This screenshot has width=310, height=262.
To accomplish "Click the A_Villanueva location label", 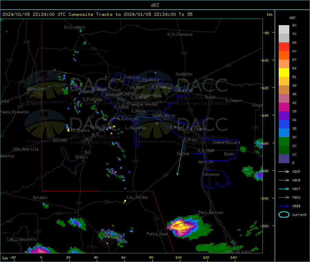I will pyautogui.click(x=180, y=34).
